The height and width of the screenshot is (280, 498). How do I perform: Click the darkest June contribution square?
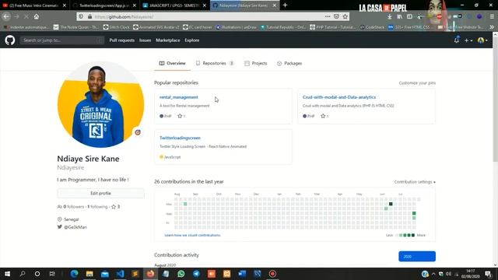[391, 204]
